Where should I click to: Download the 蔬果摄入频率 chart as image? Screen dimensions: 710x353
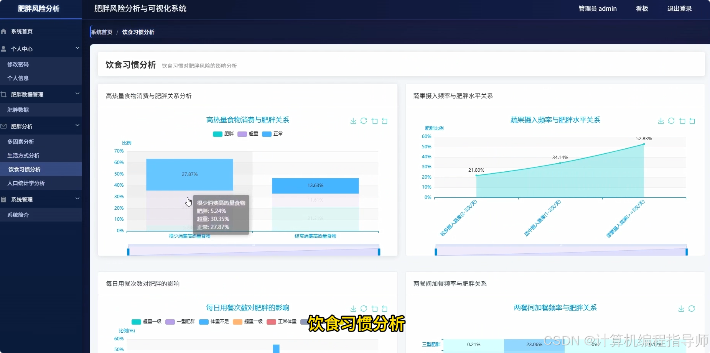click(661, 121)
